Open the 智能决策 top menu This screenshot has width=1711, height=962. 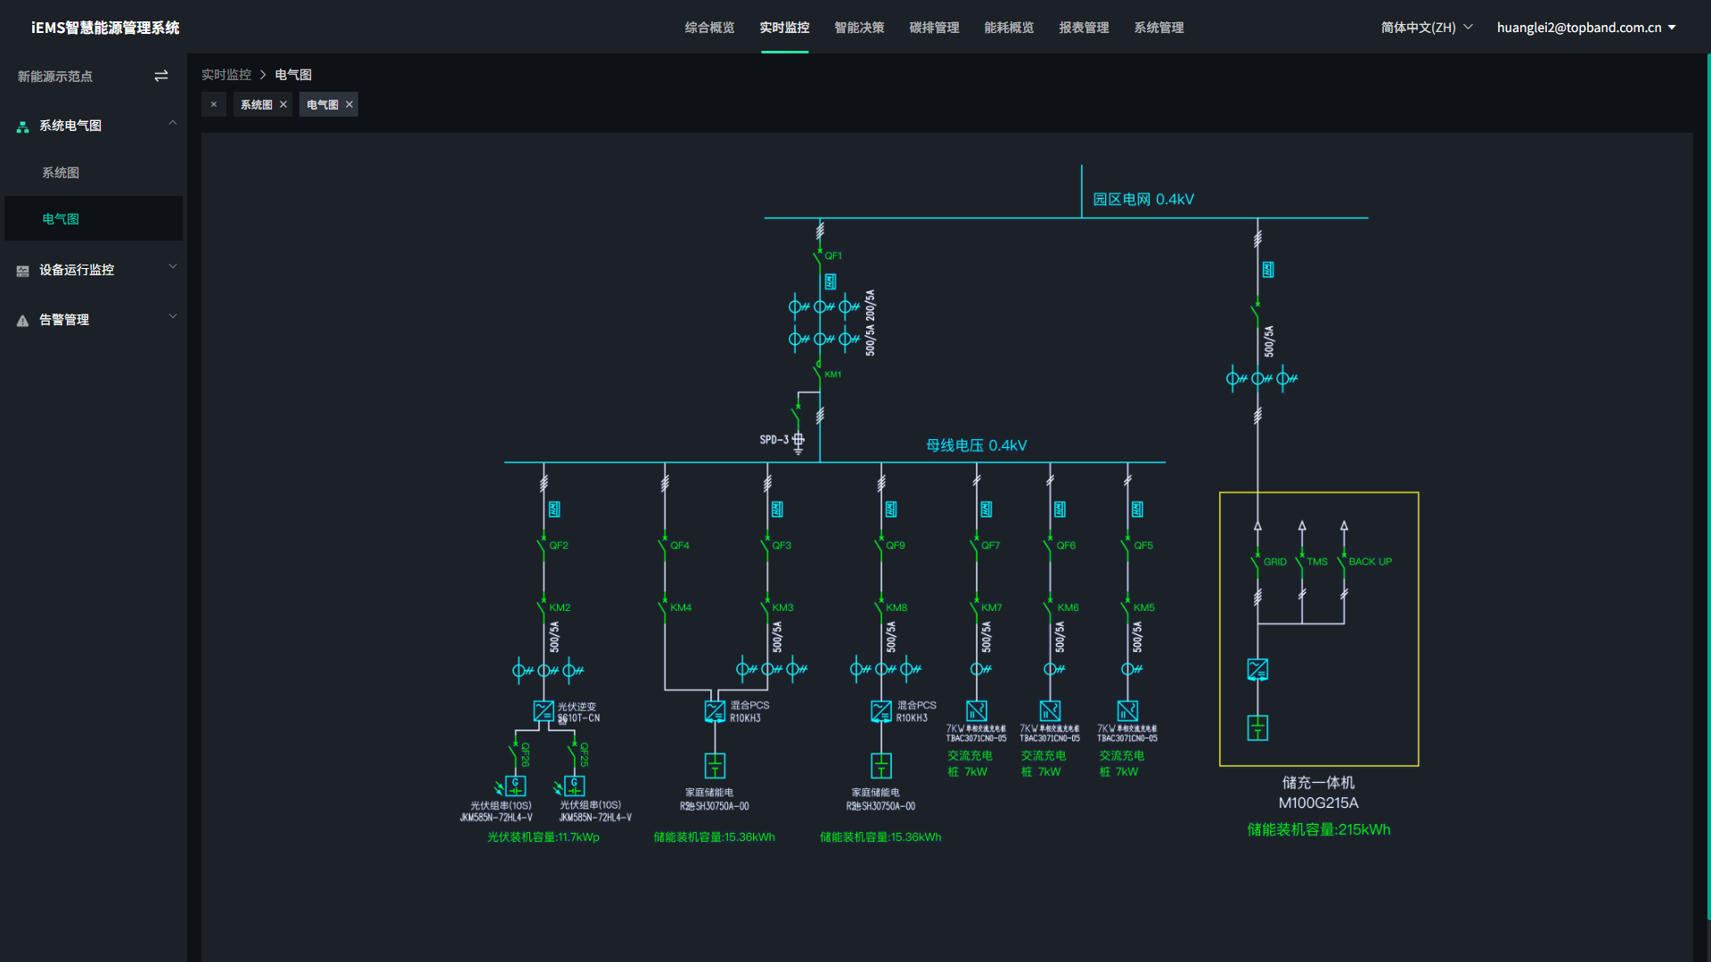tap(859, 28)
